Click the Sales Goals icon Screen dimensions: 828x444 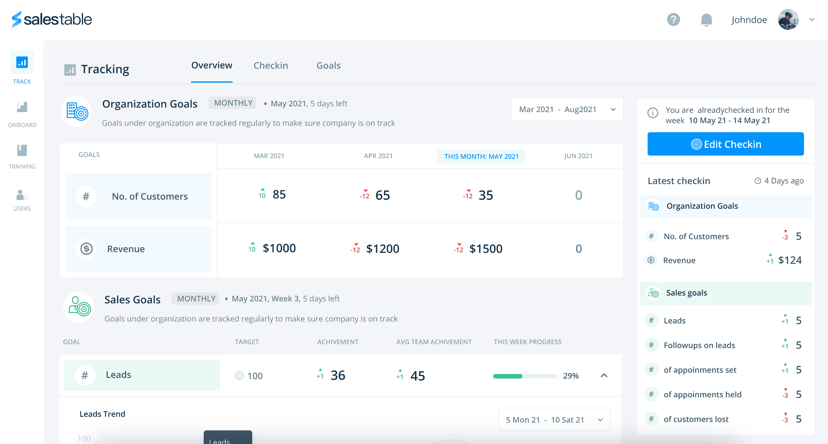(x=78, y=306)
